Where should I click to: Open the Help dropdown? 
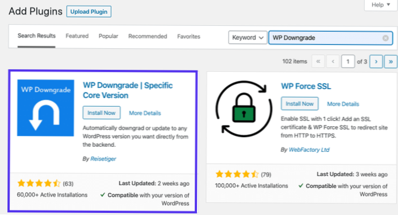pos(381,5)
